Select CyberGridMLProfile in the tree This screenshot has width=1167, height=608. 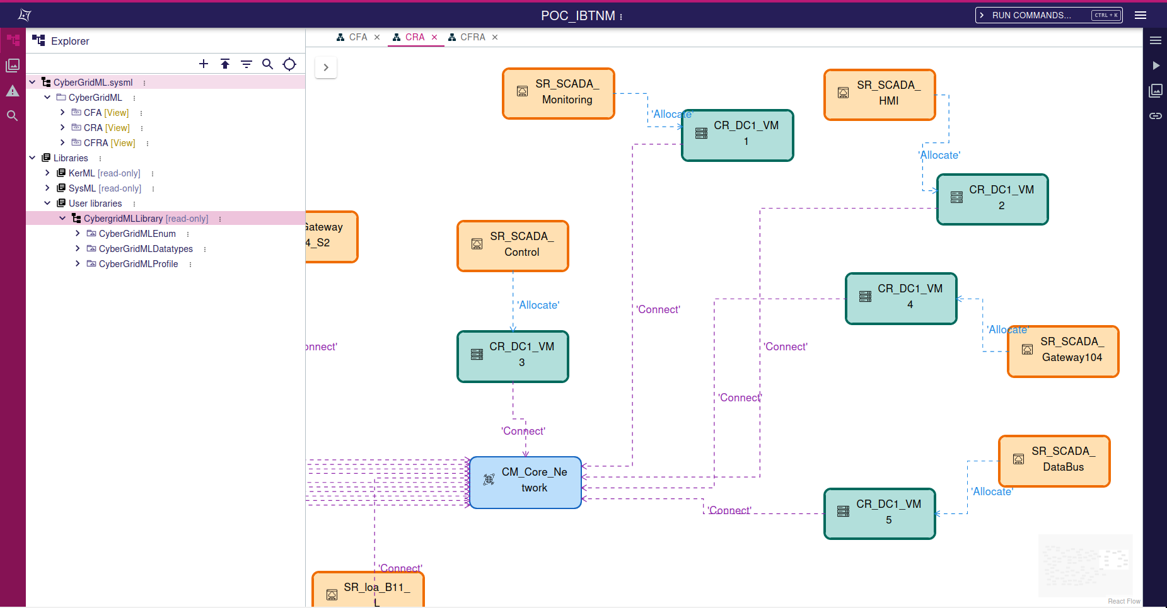click(x=138, y=264)
